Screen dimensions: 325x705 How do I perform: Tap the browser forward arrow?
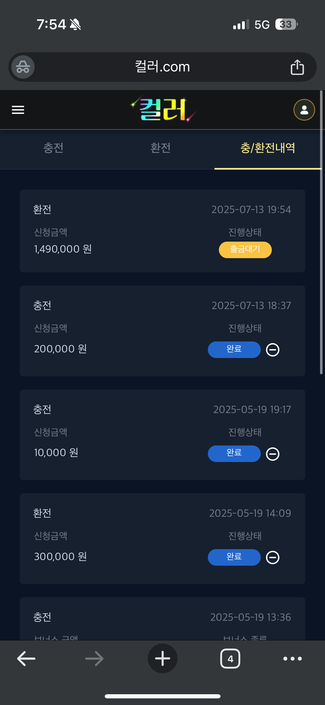coord(94,659)
